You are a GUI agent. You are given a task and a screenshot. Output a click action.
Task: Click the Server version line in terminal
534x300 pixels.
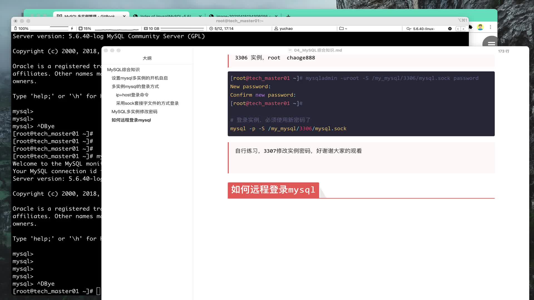109,36
